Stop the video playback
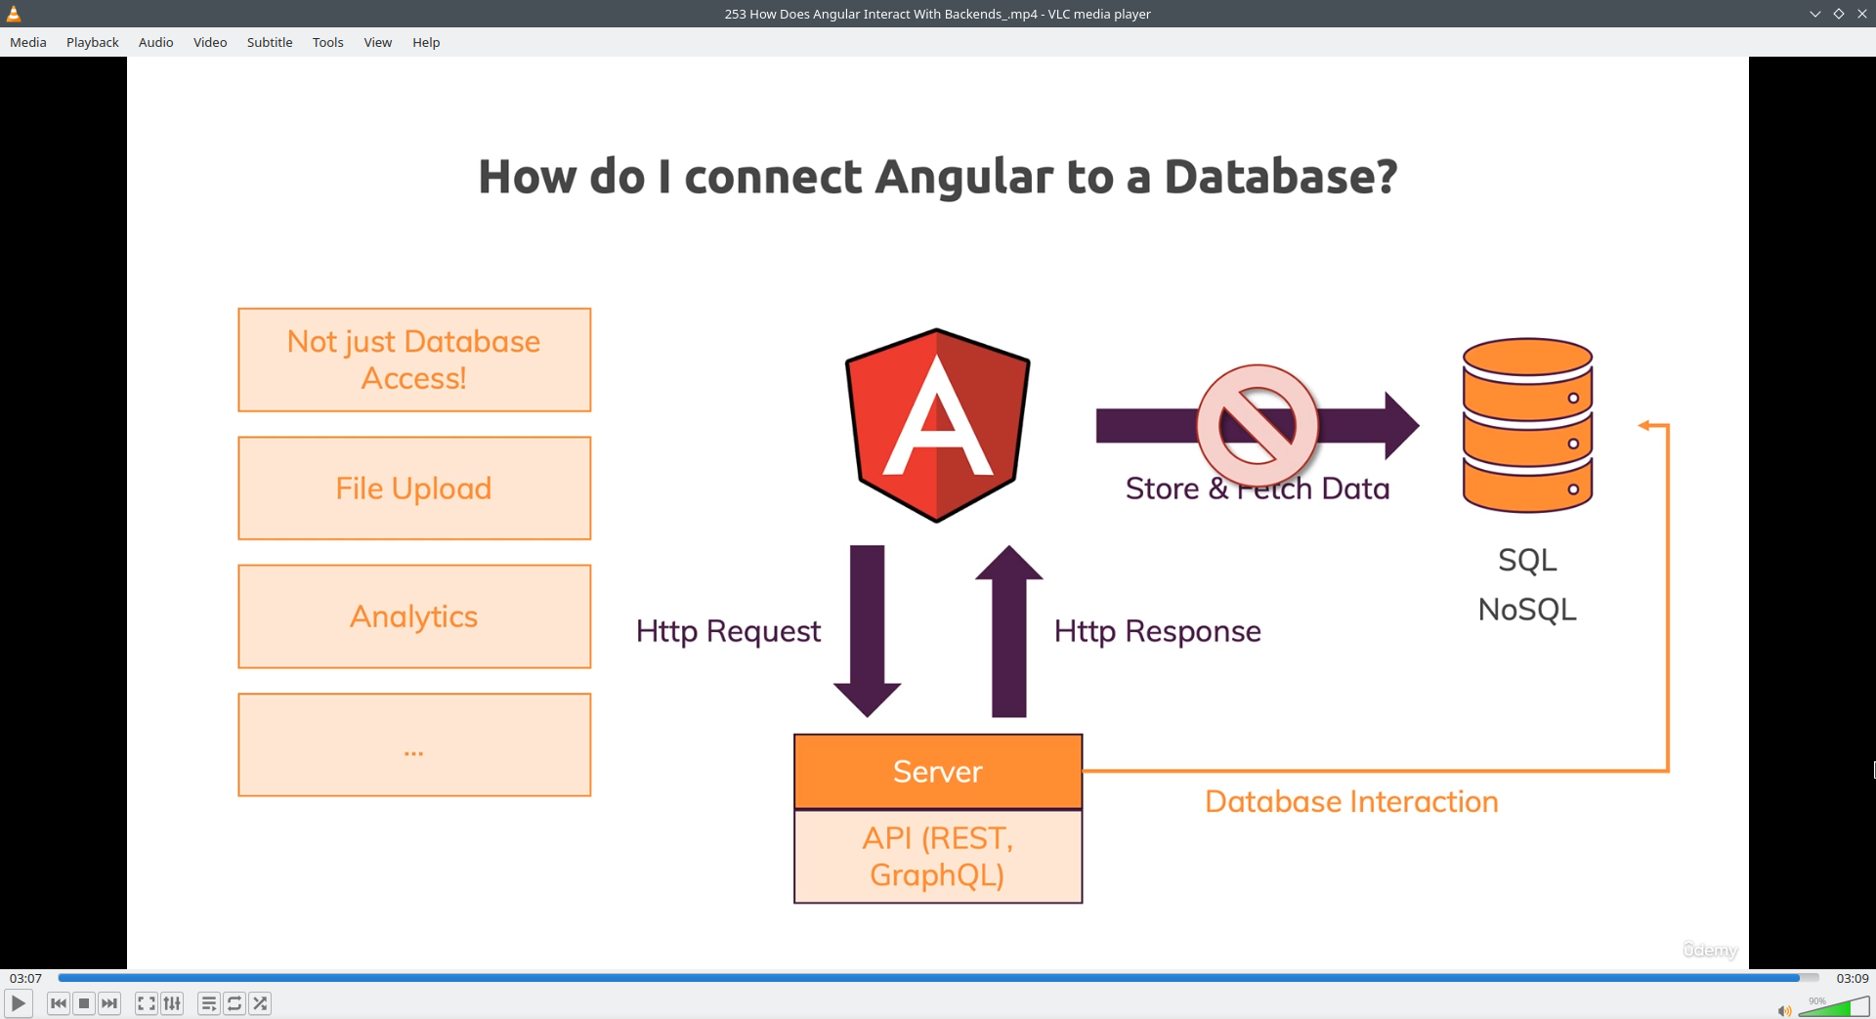This screenshot has width=1876, height=1019. click(x=84, y=1003)
